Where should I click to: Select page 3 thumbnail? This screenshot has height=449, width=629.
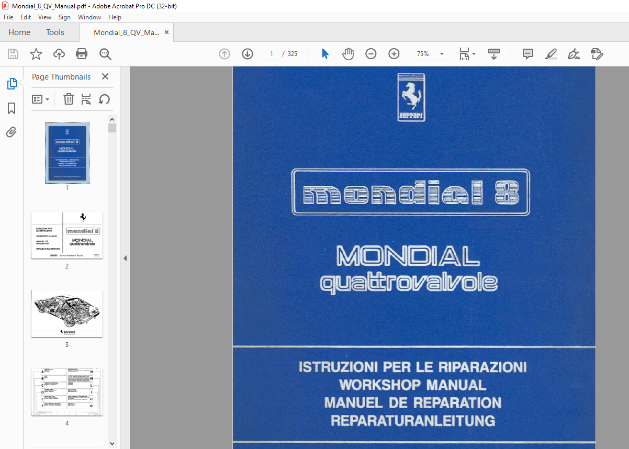(x=66, y=313)
